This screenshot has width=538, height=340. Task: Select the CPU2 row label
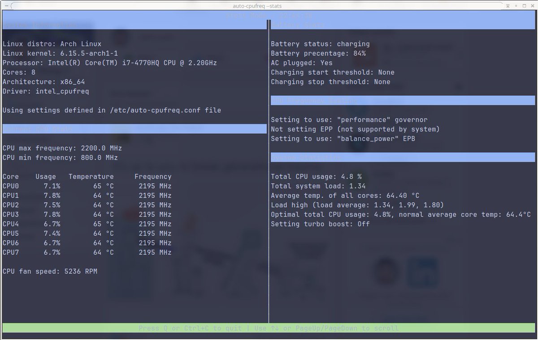(11, 205)
